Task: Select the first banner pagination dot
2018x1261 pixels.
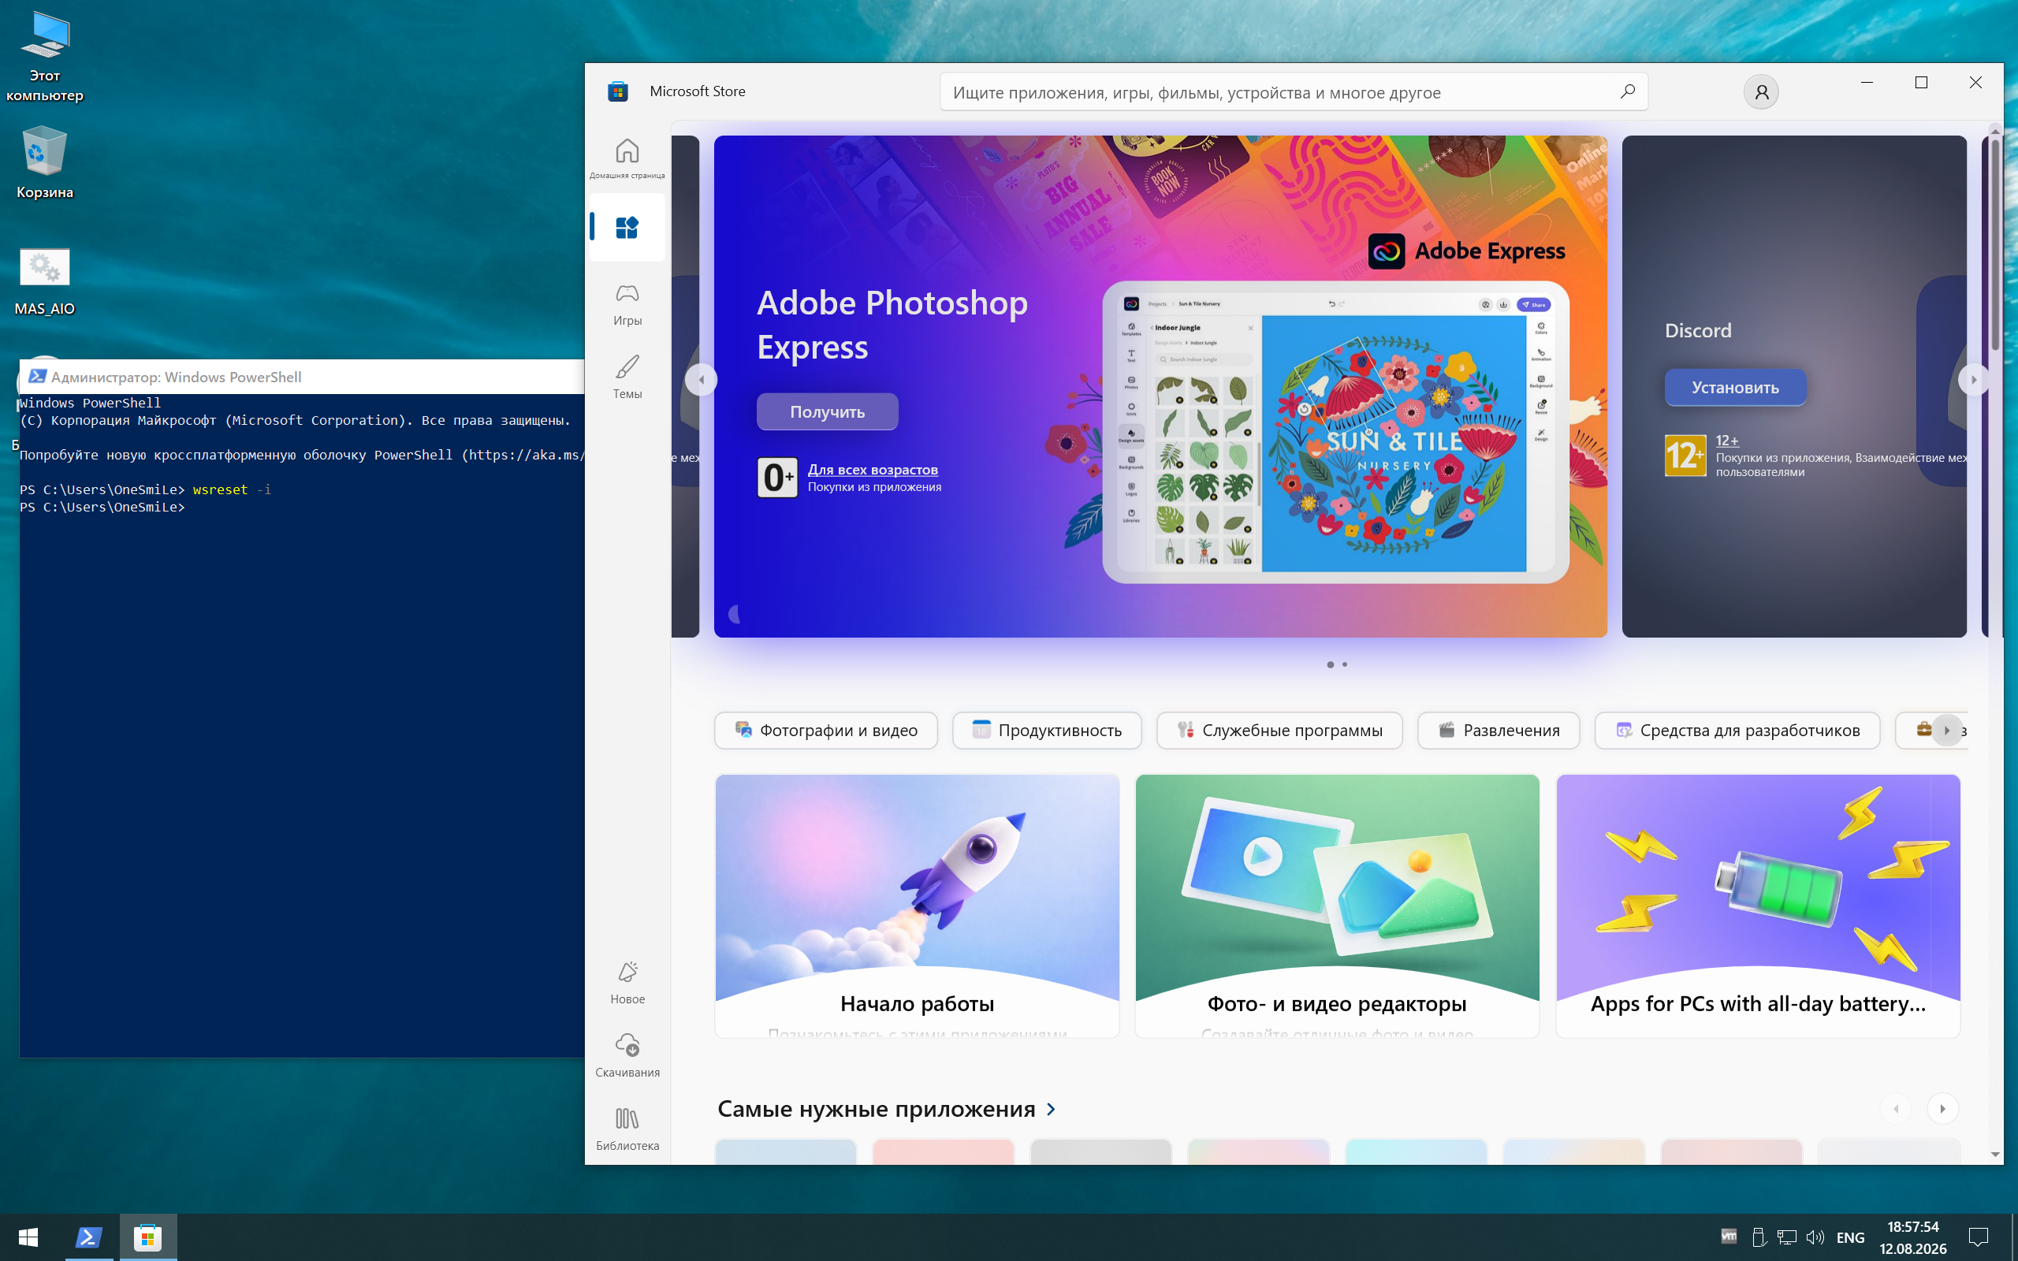Action: (x=1330, y=664)
